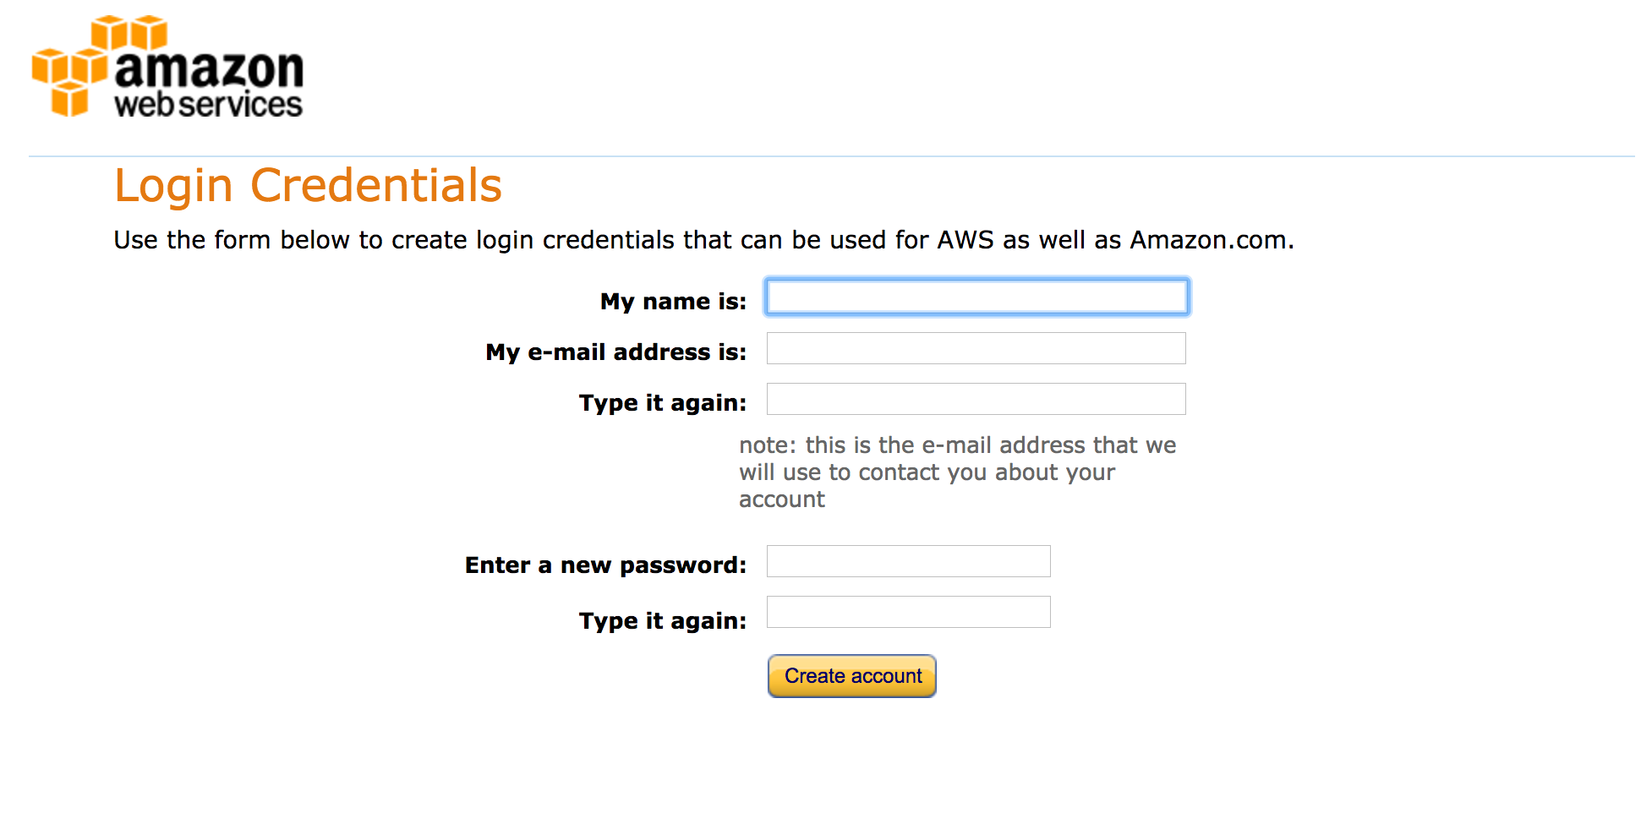Click the gray e-mail contact note text

coord(958,472)
